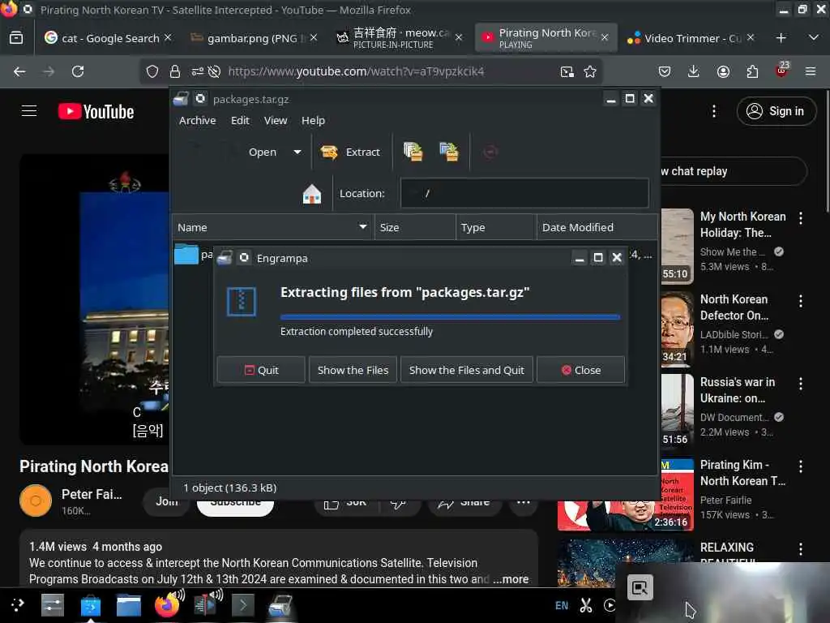The width and height of the screenshot is (830, 623).
Task: Open YouTube settings three-dot menu
Action: click(714, 110)
